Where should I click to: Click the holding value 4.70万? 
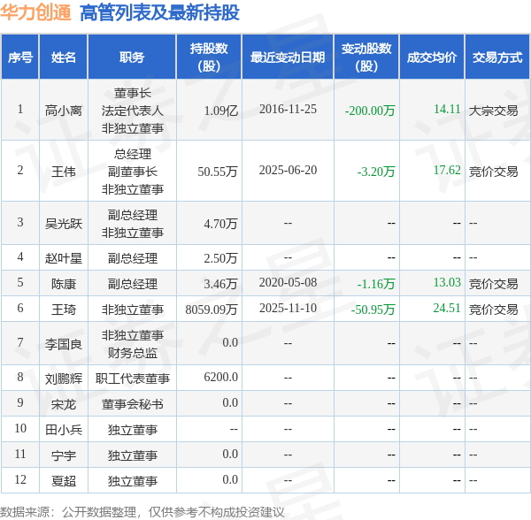pos(220,223)
